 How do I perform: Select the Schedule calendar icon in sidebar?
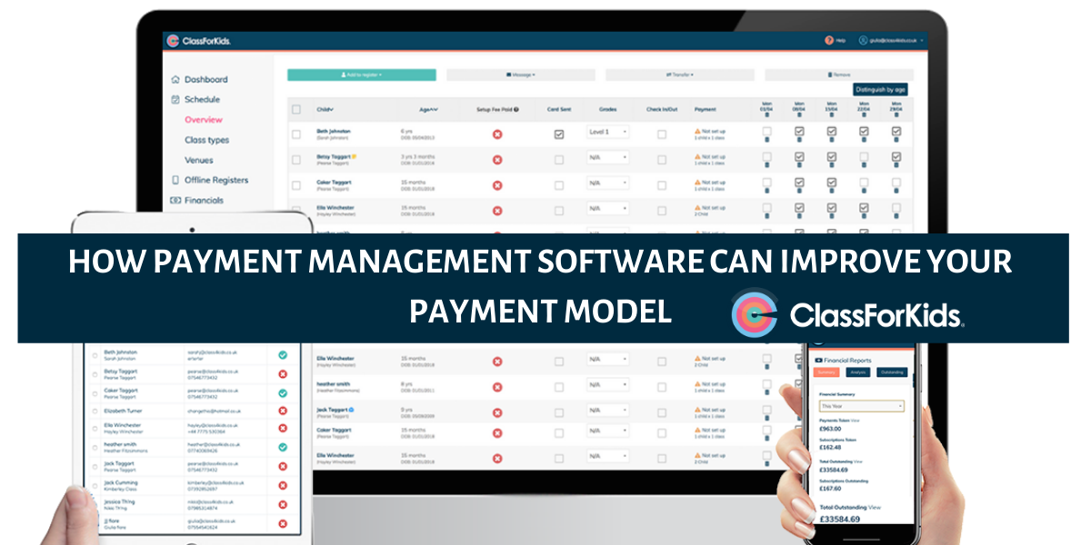[x=175, y=100]
